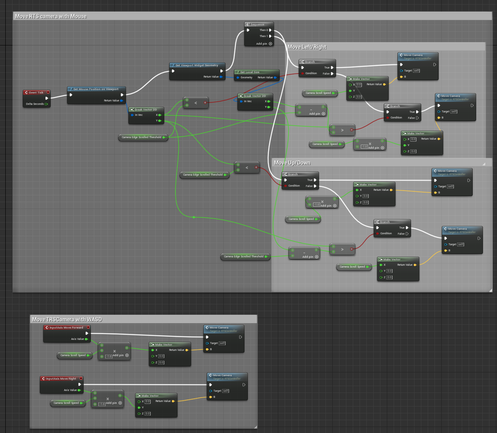497x433 pixels.
Task: Click InputAxis Move Forward's execution output pin
Action: (87, 333)
